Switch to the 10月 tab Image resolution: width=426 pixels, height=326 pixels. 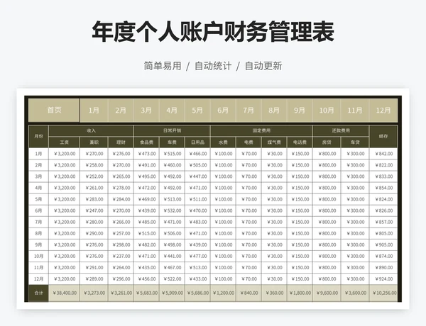(x=327, y=110)
